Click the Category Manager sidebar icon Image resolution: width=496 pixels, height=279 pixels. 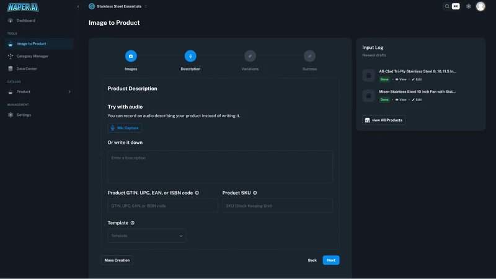pos(11,56)
